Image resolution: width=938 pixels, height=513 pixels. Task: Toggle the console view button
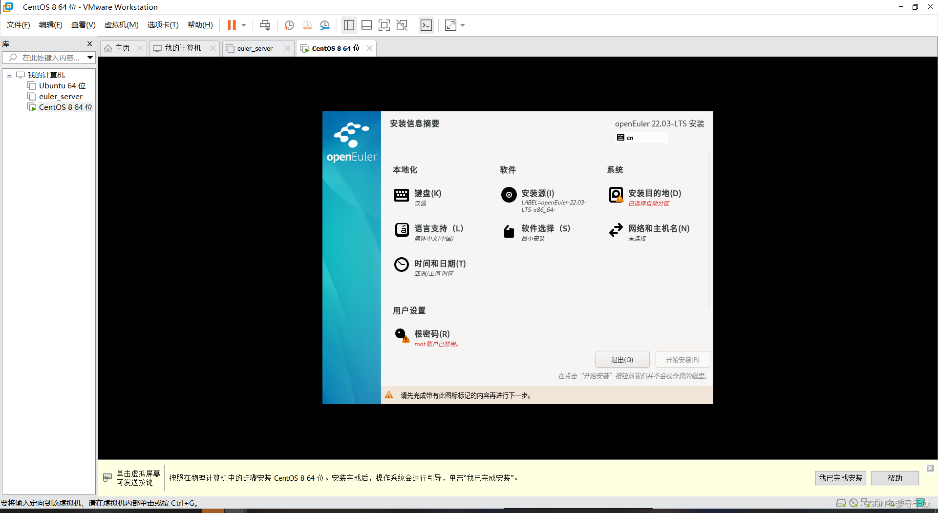click(x=426, y=25)
